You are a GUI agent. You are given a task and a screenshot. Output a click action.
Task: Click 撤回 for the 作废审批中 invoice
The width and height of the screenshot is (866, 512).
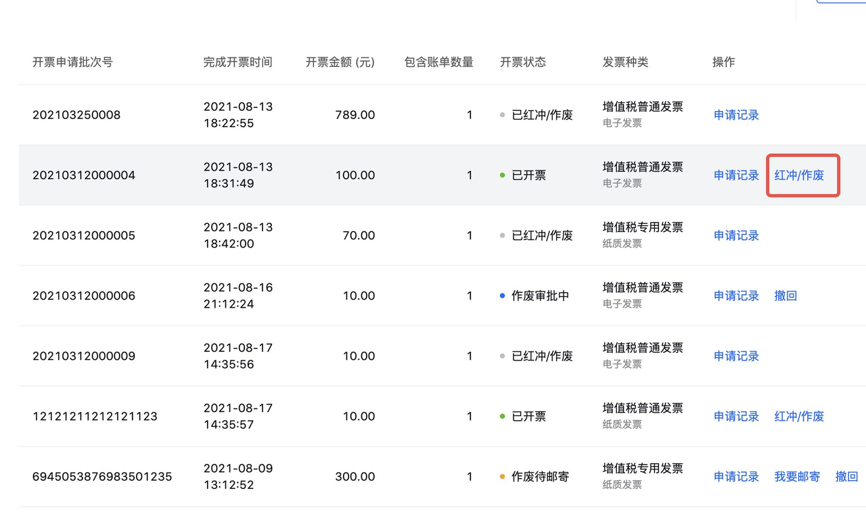click(785, 296)
